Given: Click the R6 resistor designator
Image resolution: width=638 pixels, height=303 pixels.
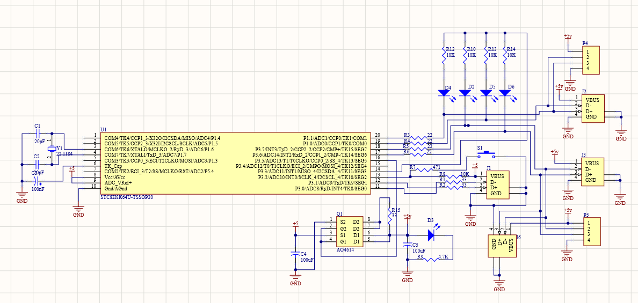Looking at the screenshot, I should tap(406, 151).
